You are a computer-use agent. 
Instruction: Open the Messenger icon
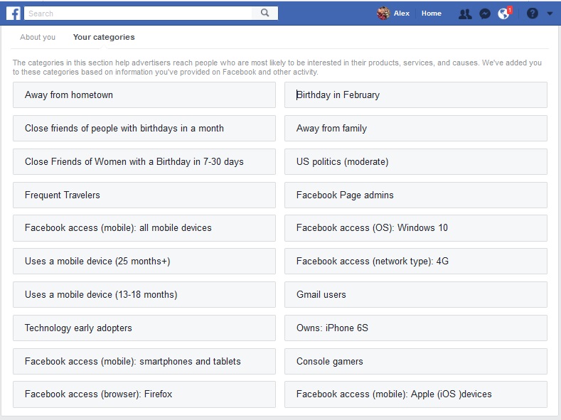[x=485, y=14]
